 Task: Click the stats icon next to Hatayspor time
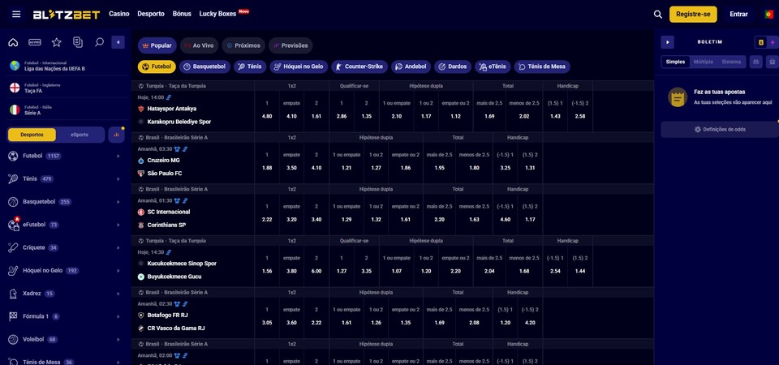pos(169,97)
